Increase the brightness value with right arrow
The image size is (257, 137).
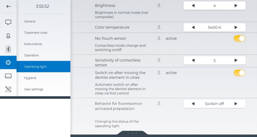(x=236, y=6)
